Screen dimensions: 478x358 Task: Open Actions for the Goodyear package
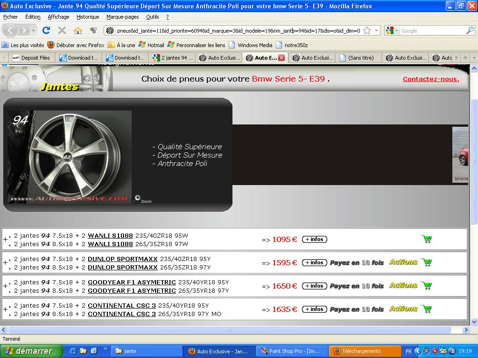[x=403, y=286]
